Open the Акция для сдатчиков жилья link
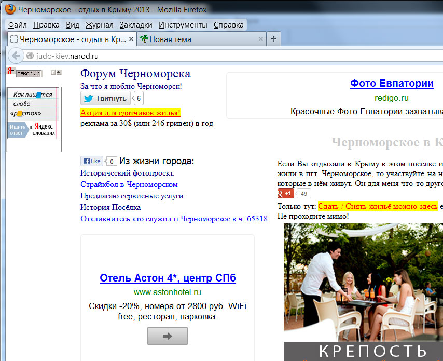Viewport: 443px width, 361px height. tap(130, 112)
